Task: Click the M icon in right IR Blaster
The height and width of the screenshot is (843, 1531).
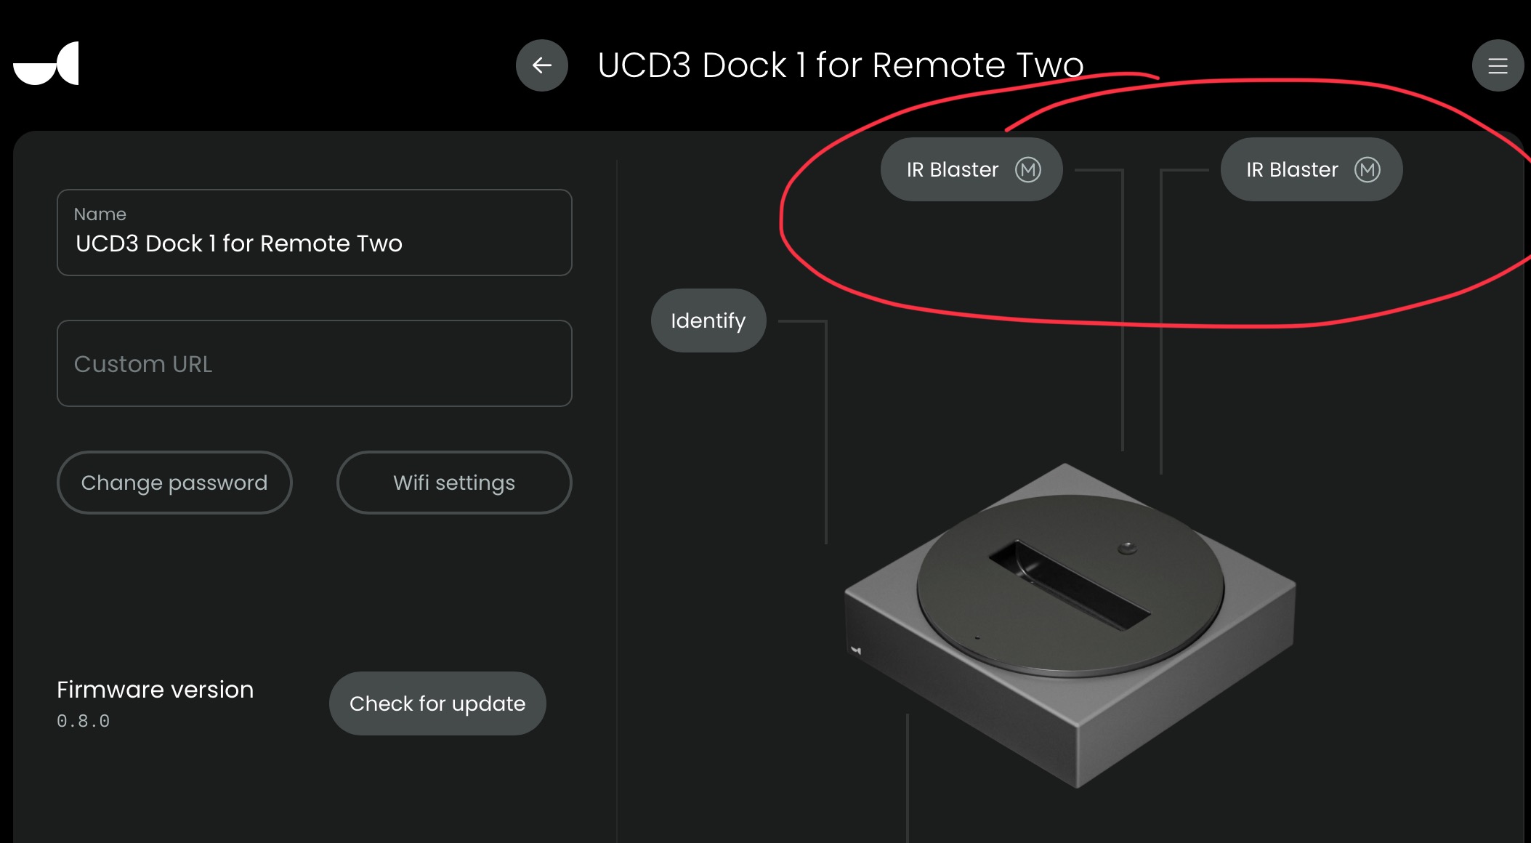Action: 1367,170
